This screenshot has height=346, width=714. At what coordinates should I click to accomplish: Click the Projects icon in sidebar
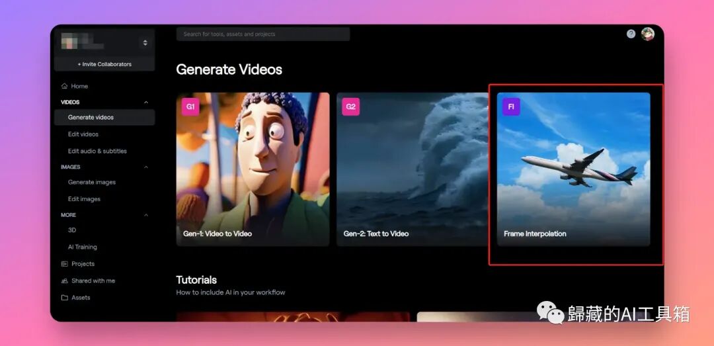coord(64,264)
